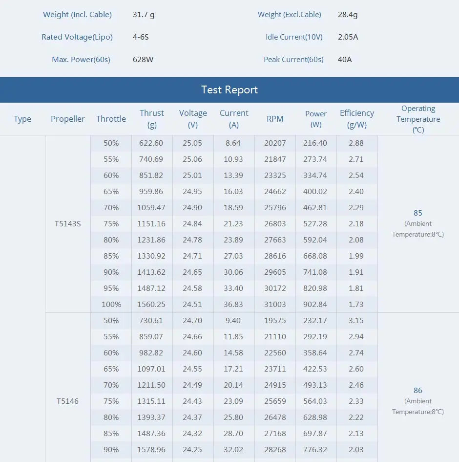Select the Peak Current 40A value
The height and width of the screenshot is (462, 459).
point(345,60)
